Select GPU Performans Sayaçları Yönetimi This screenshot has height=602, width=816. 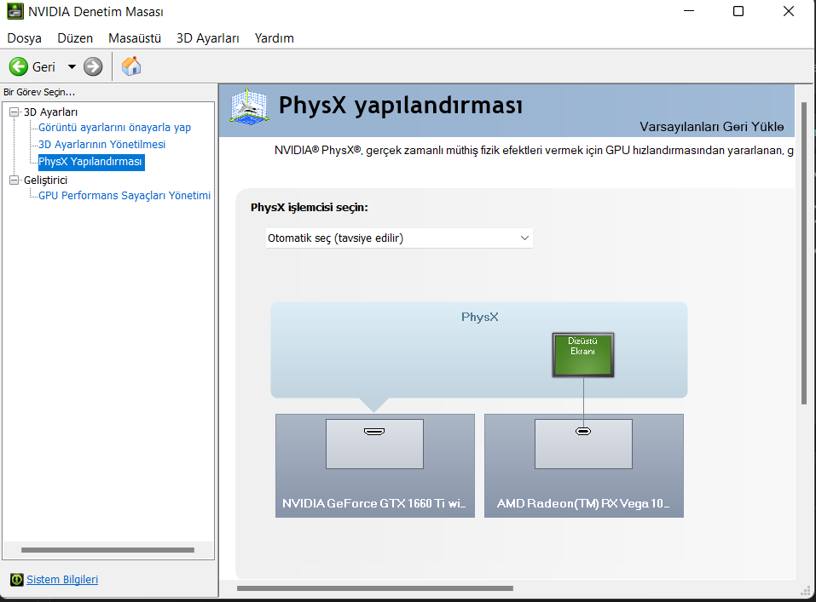pyautogui.click(x=124, y=196)
